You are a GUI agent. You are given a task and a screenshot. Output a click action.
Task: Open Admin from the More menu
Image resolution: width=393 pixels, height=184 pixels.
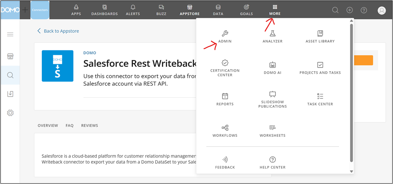[x=225, y=37]
